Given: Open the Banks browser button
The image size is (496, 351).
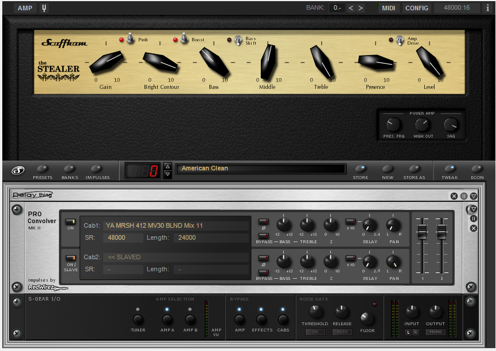Looking at the screenshot, I should click(69, 169).
